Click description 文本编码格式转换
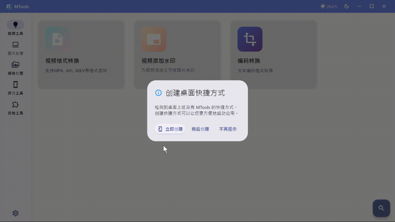This screenshot has width=395, height=222. [255, 71]
